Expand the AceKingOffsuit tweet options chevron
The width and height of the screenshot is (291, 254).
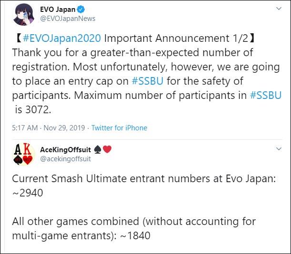(x=279, y=149)
